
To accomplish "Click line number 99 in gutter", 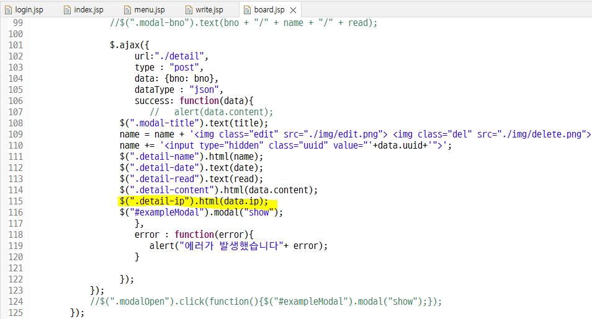I will point(18,23).
